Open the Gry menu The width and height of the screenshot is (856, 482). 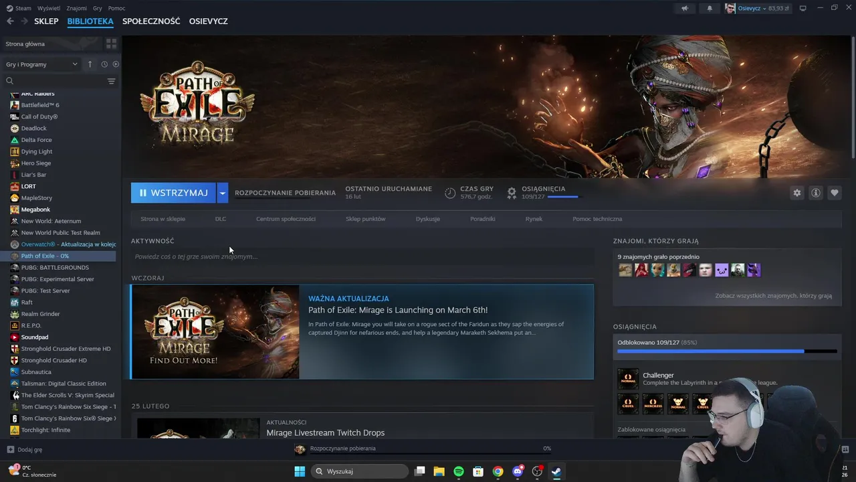98,8
